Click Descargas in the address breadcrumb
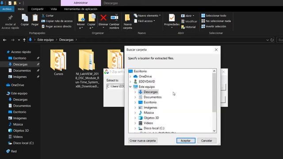Image resolution: width=283 pixels, height=159 pixels. [66, 40]
